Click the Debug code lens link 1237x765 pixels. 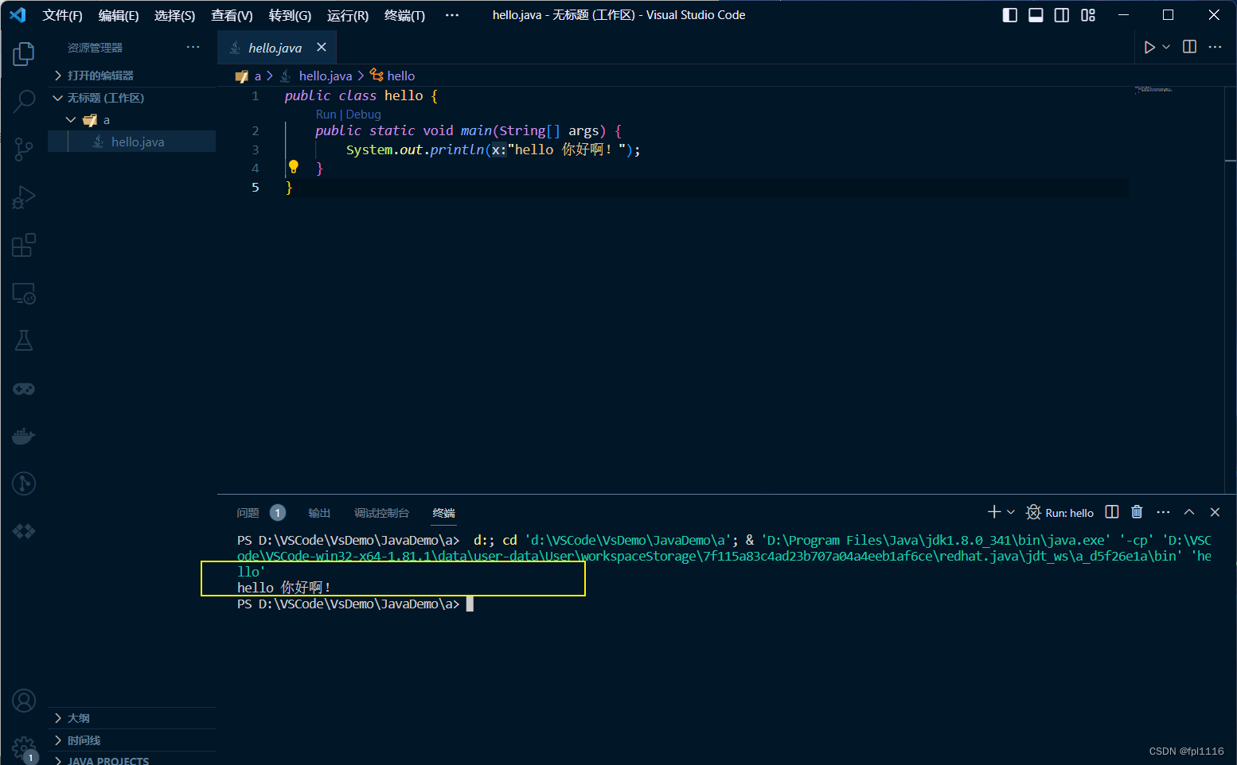click(363, 115)
